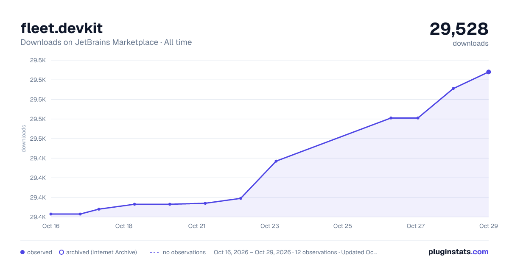Click the 'downloads' caption under the total
This screenshot has height=267, width=509.
click(x=470, y=43)
